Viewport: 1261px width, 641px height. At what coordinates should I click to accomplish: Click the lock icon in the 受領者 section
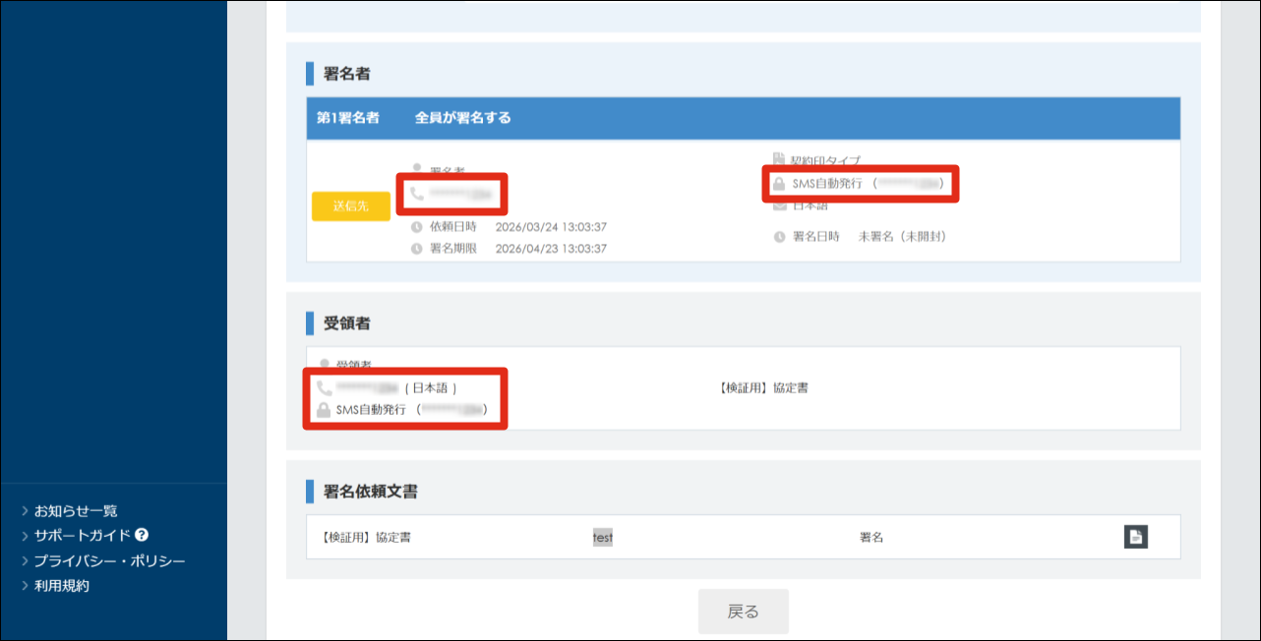click(324, 409)
